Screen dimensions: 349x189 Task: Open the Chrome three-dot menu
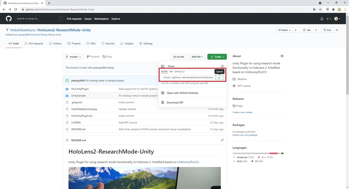coord(346,9)
